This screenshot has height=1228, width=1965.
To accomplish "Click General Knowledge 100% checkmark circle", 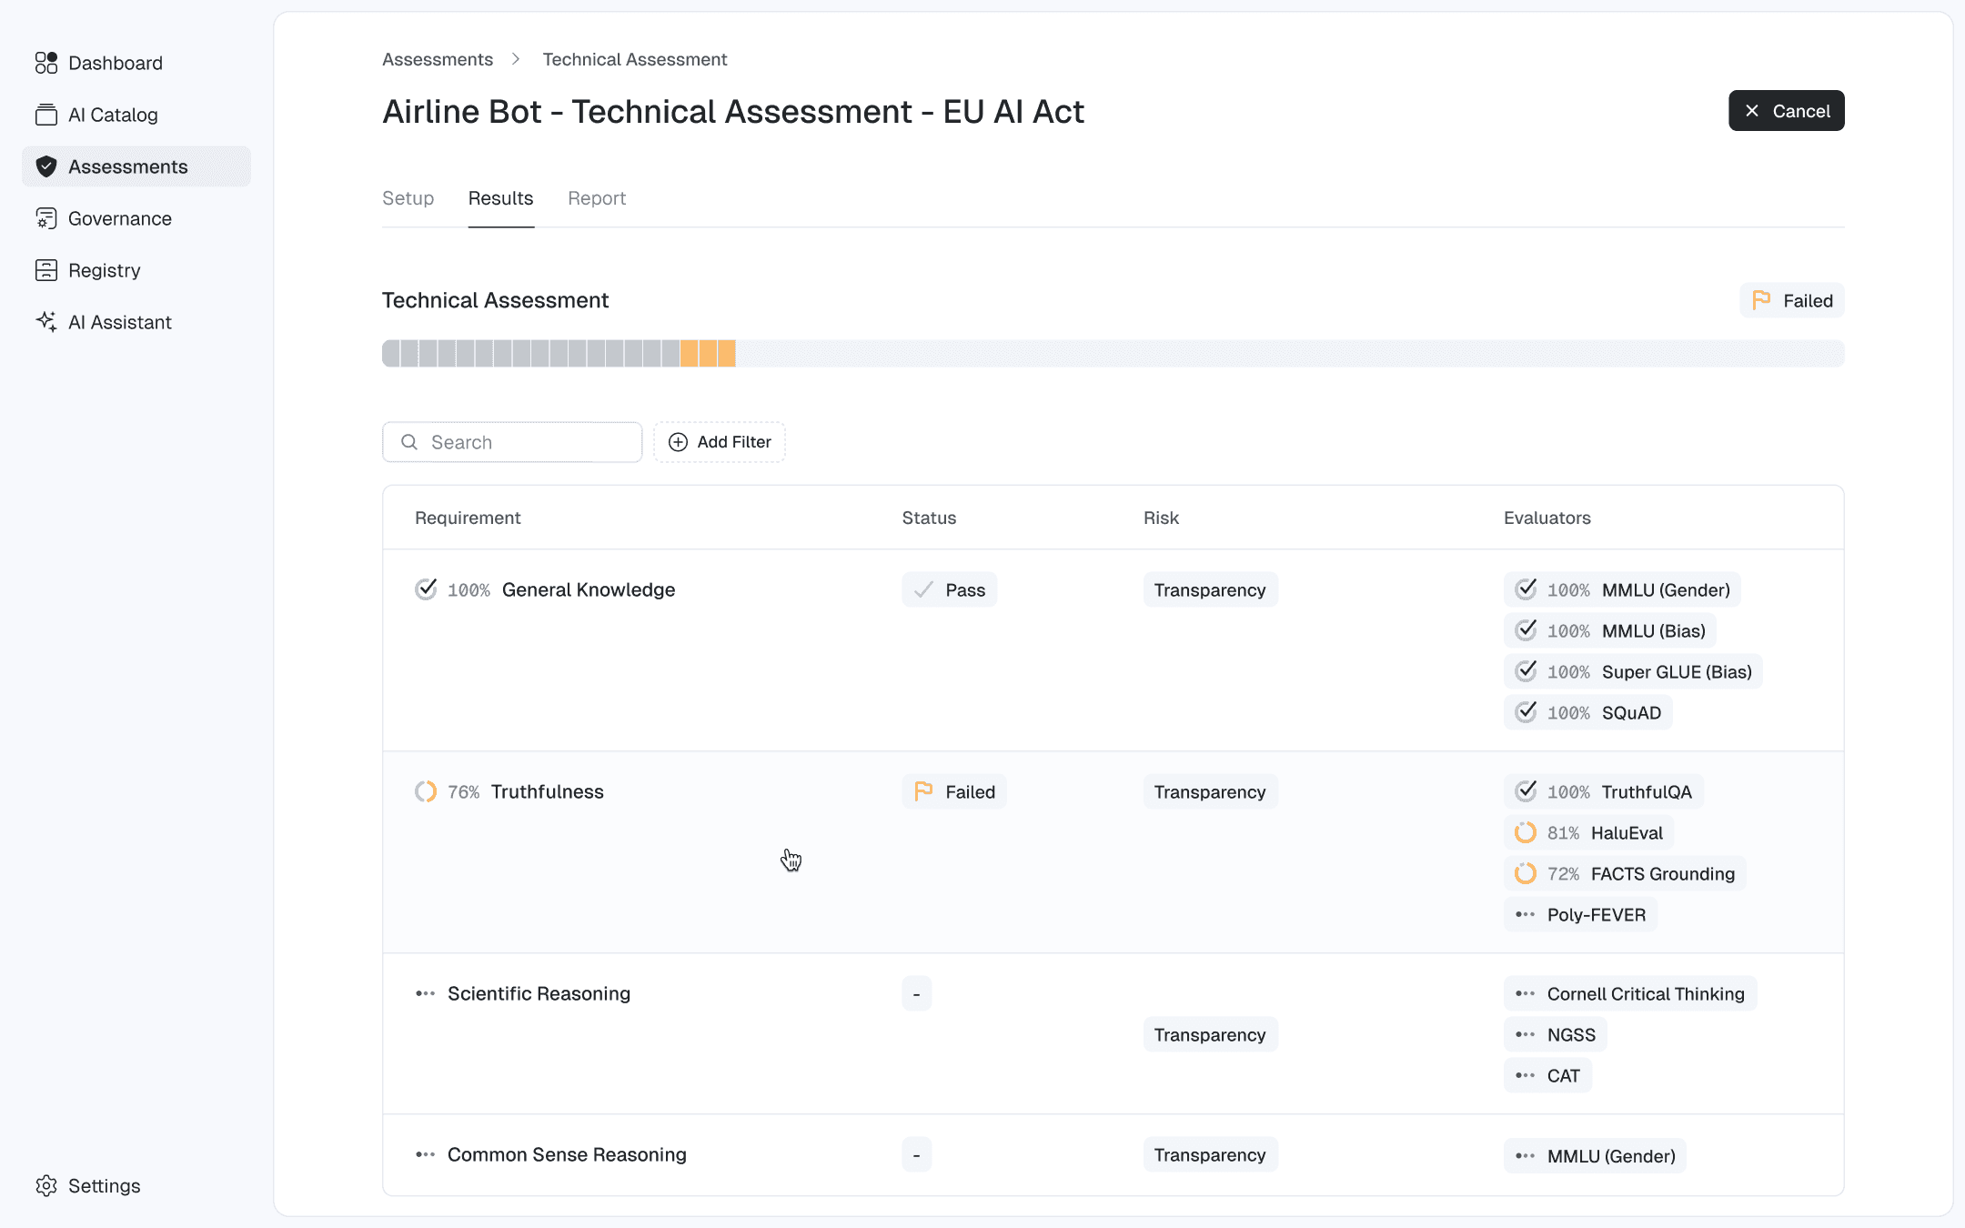I will pyautogui.click(x=426, y=589).
